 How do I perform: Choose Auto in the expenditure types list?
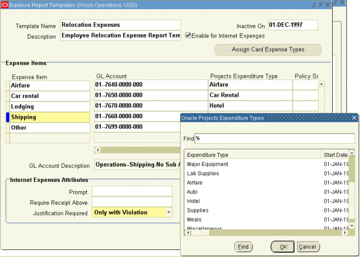click(267, 192)
